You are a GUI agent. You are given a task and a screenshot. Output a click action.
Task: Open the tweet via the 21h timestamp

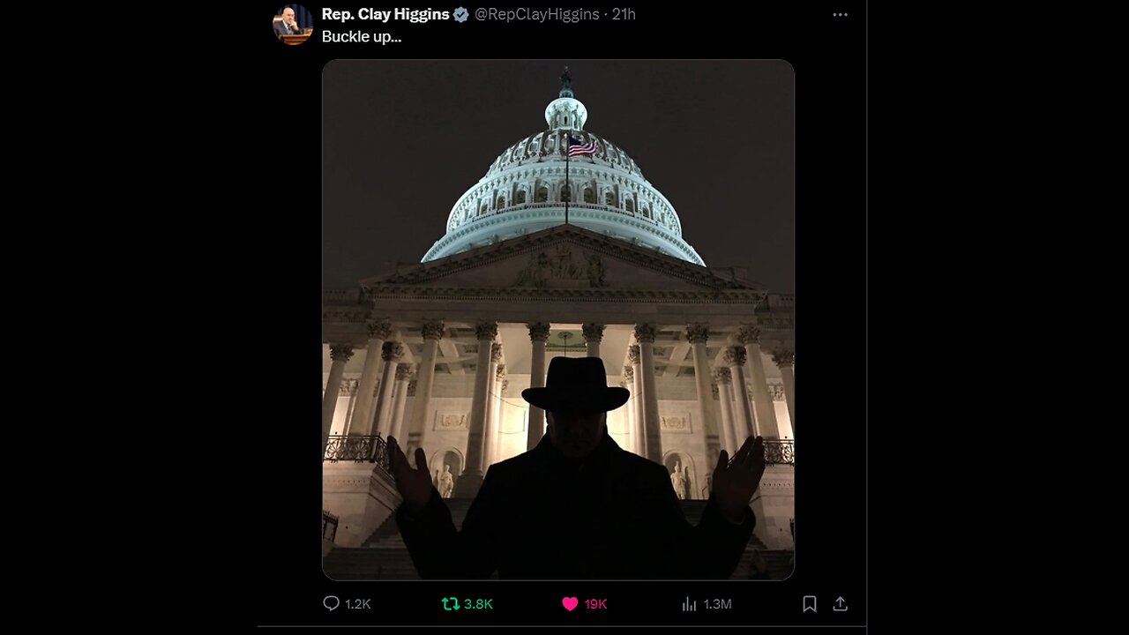[624, 14]
